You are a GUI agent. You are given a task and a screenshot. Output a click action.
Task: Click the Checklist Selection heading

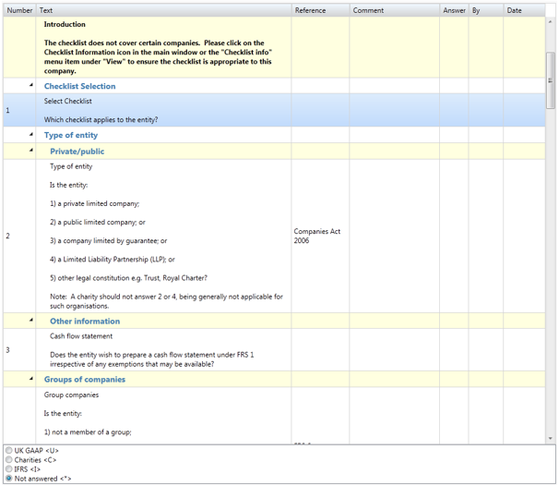[80, 86]
